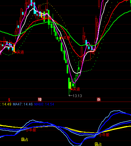Select the MA47: 14.46 indicator label
The width and height of the screenshot is (131, 146).
(x=23, y=104)
